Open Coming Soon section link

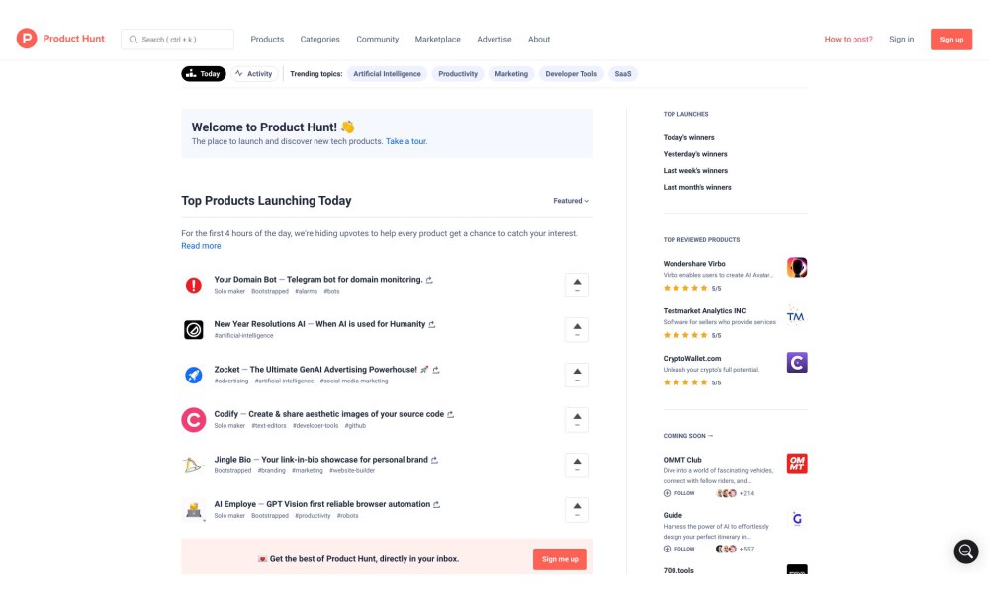click(688, 436)
